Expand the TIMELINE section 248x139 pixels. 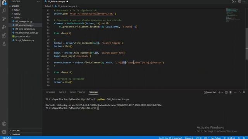16,134
